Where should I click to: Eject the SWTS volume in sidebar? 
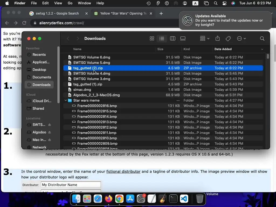(50, 125)
